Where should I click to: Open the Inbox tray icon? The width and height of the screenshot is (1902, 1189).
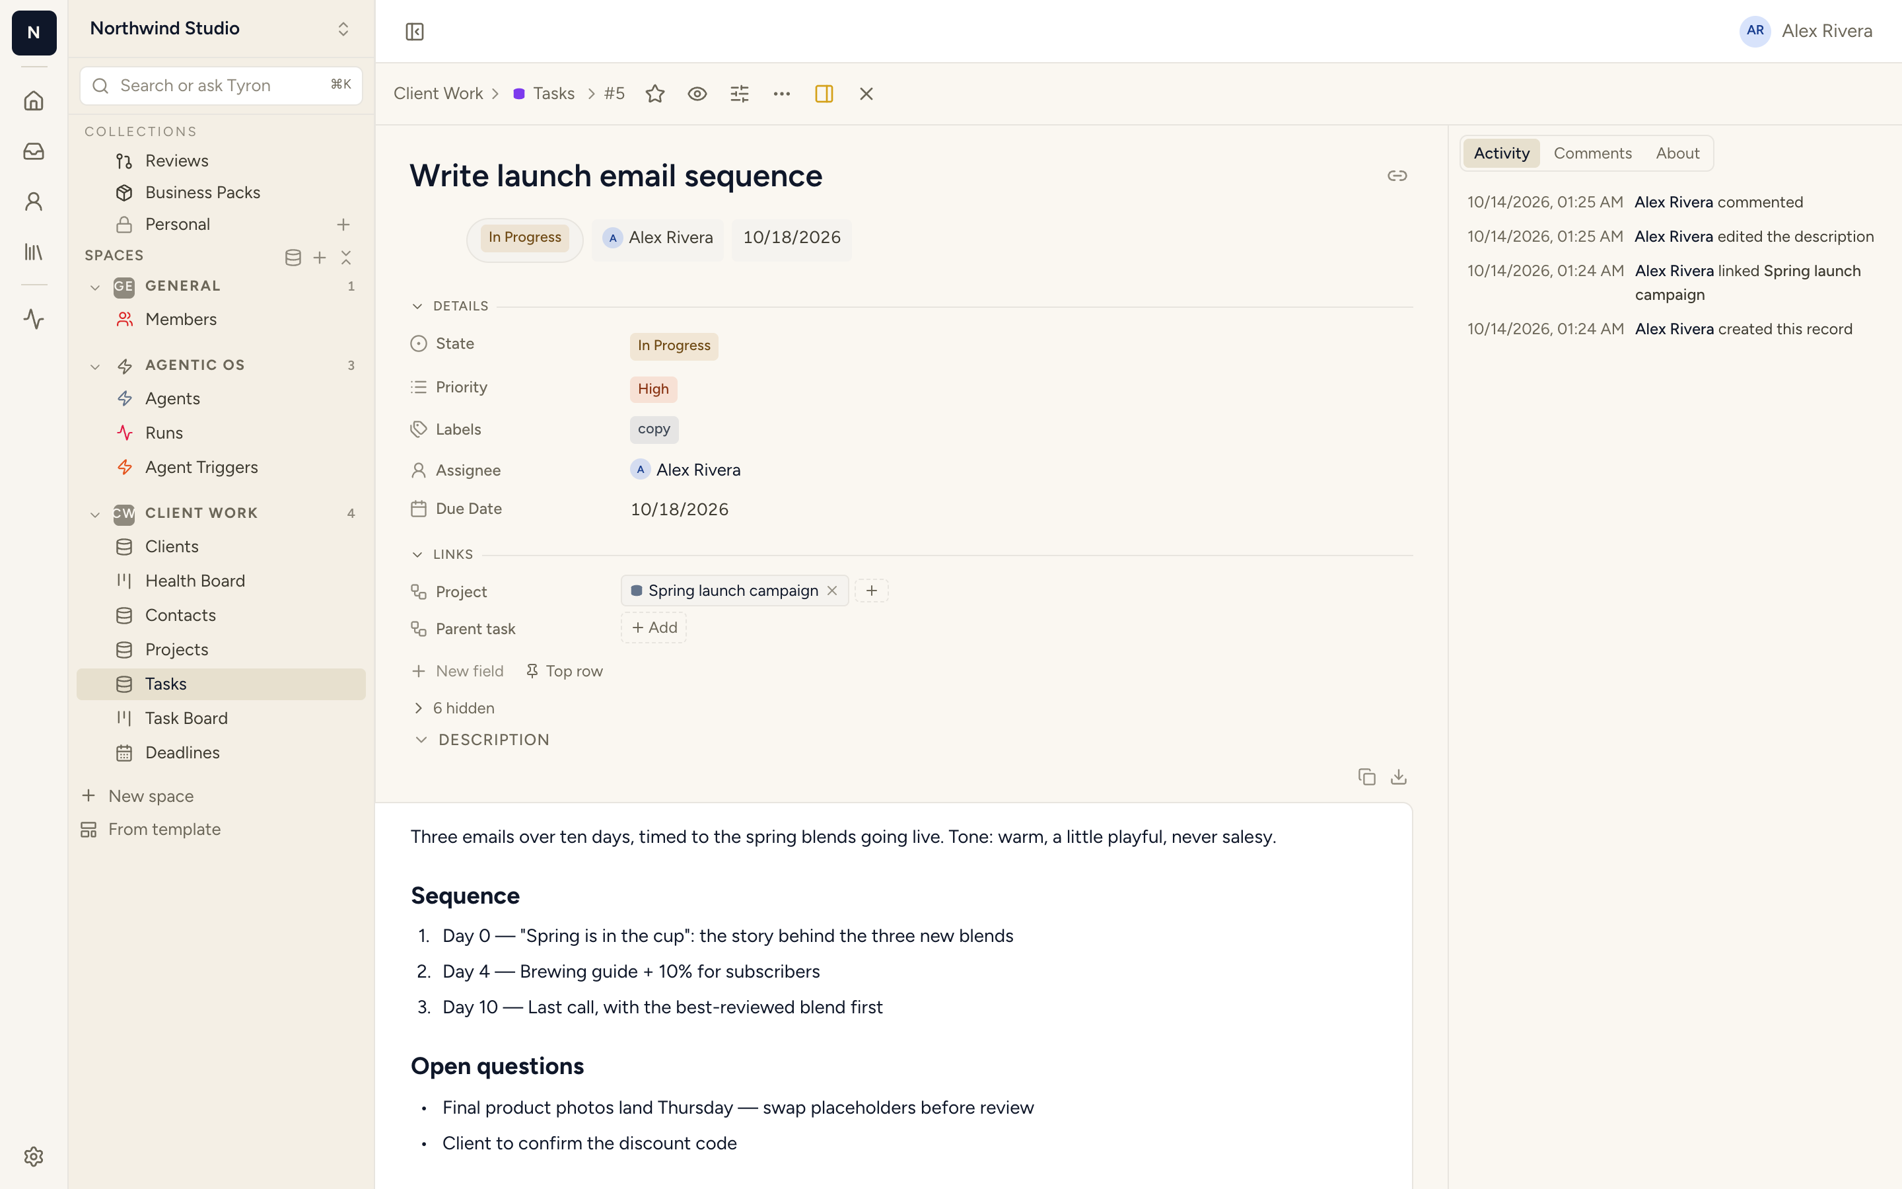[33, 151]
